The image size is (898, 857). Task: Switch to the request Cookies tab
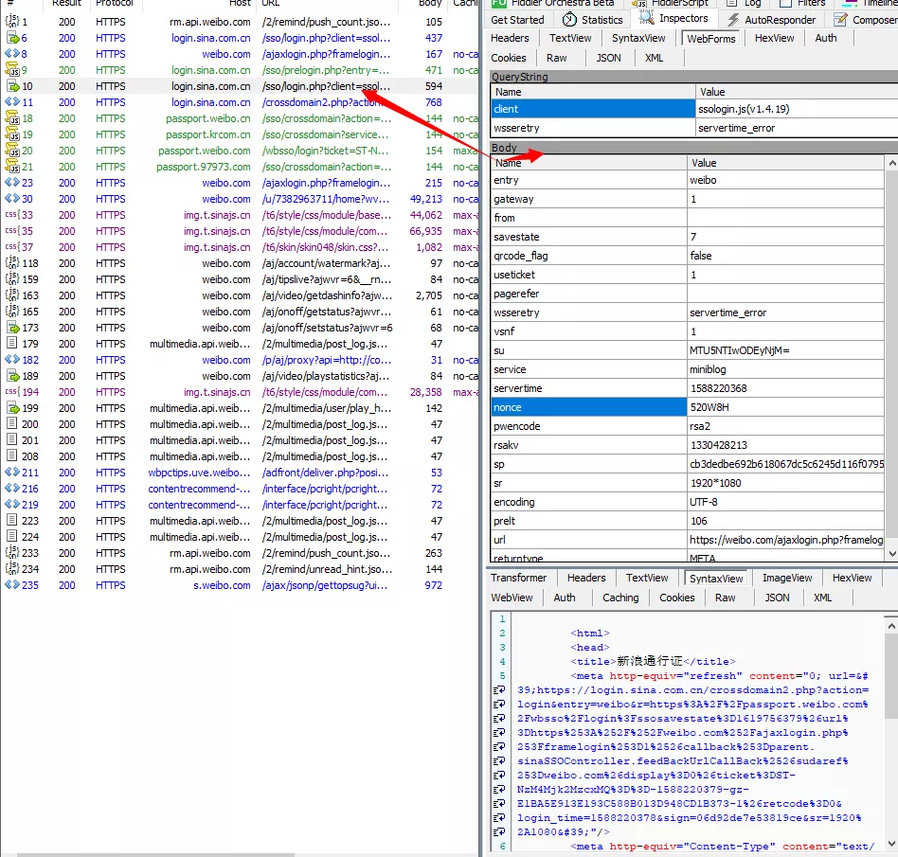[509, 58]
